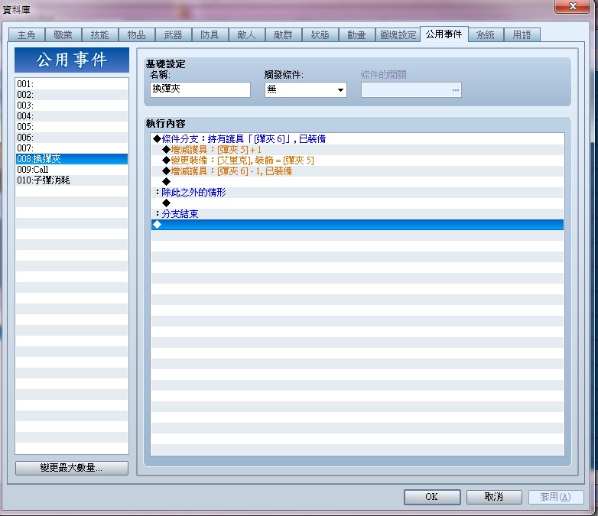Click the 名稱 input field containing 換彈夾
Viewport: 598px width, 516px height.
coord(200,89)
